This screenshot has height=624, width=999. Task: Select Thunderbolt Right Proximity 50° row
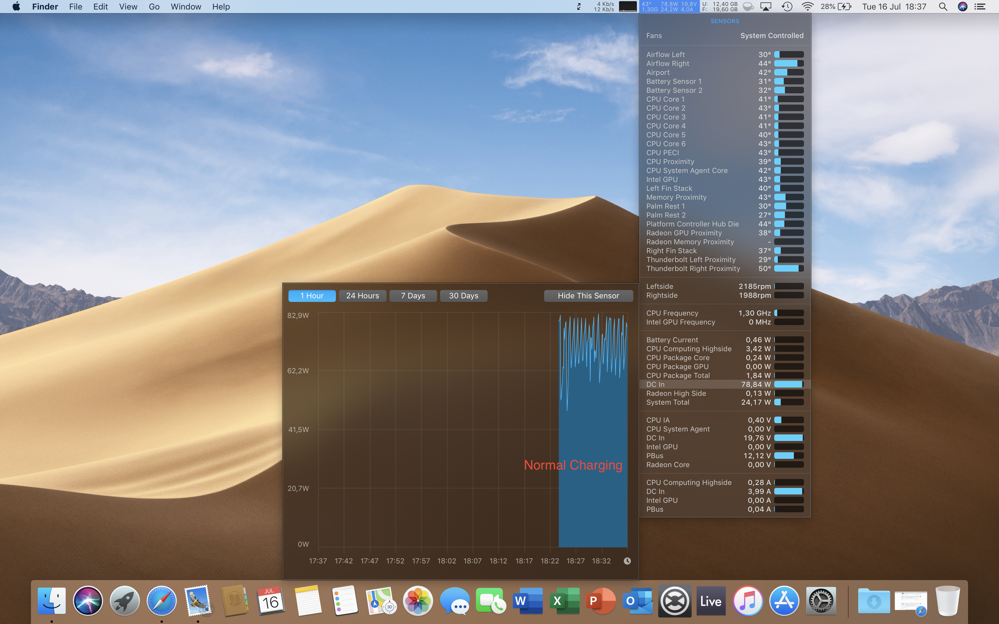725,269
